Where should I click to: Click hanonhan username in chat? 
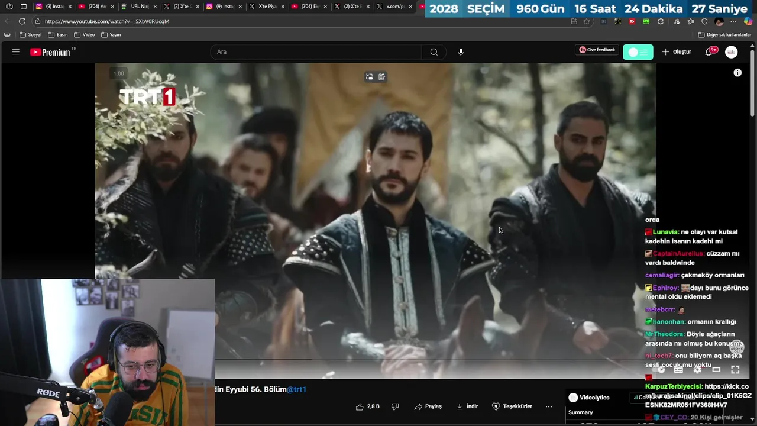pos(669,322)
